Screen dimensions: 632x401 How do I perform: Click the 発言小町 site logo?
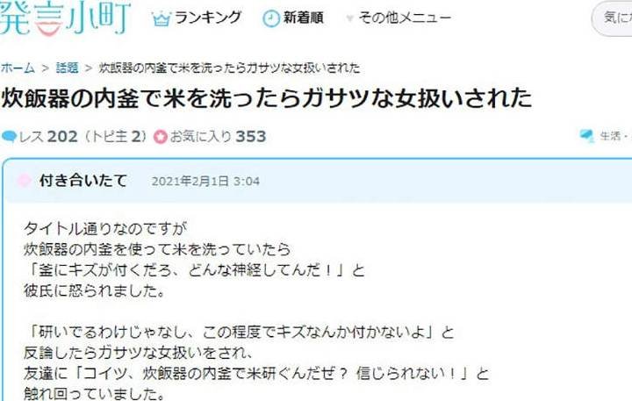click(65, 18)
